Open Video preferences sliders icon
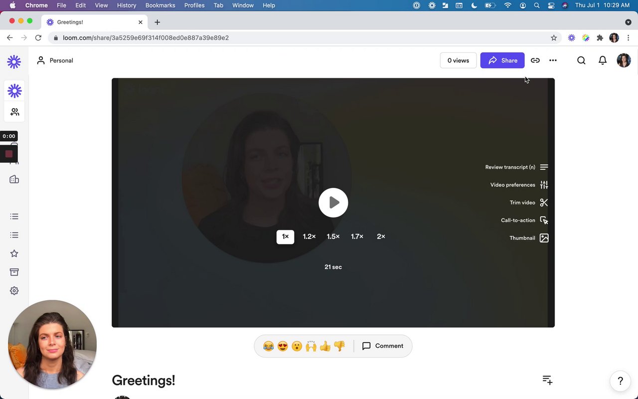The image size is (638, 399). point(544,185)
